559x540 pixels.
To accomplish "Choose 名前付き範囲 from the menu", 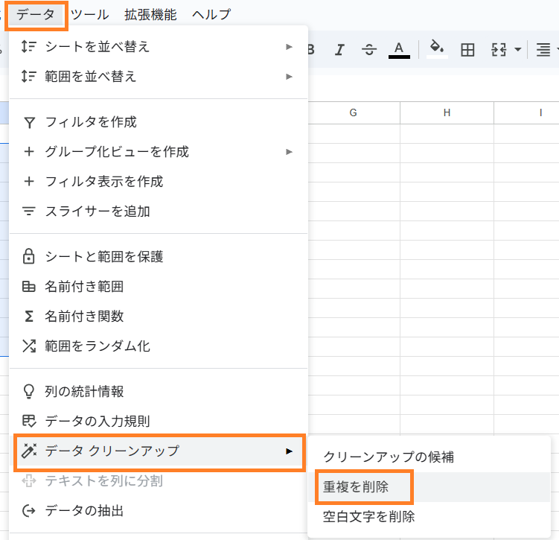I will (x=159, y=287).
